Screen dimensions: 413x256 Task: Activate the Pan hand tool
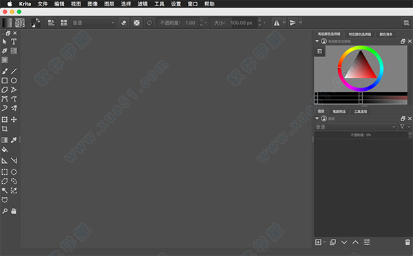click(x=14, y=211)
